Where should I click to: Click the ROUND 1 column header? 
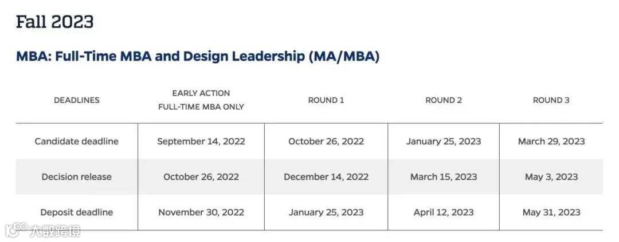coord(326,100)
